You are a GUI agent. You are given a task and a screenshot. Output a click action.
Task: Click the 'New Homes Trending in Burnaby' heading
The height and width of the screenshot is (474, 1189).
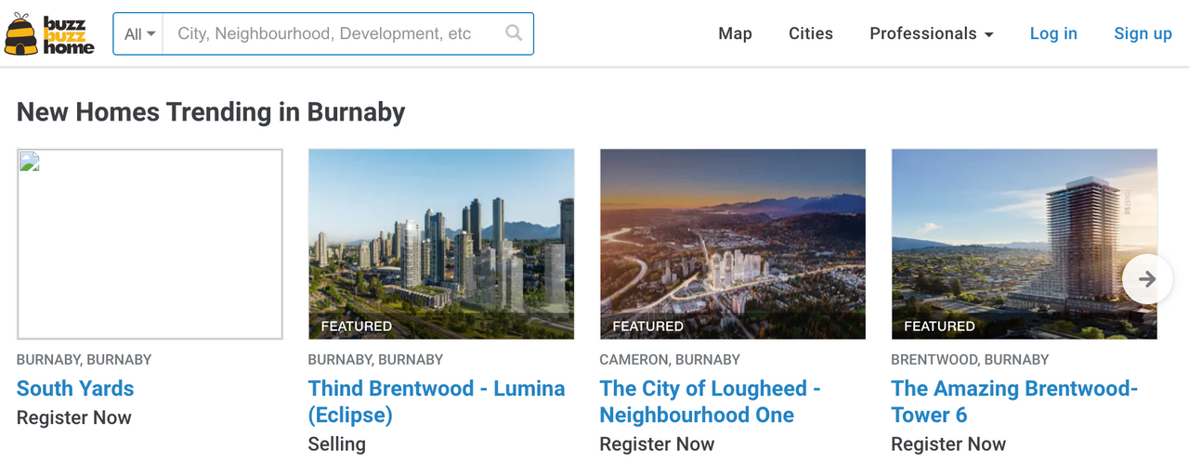click(x=211, y=112)
